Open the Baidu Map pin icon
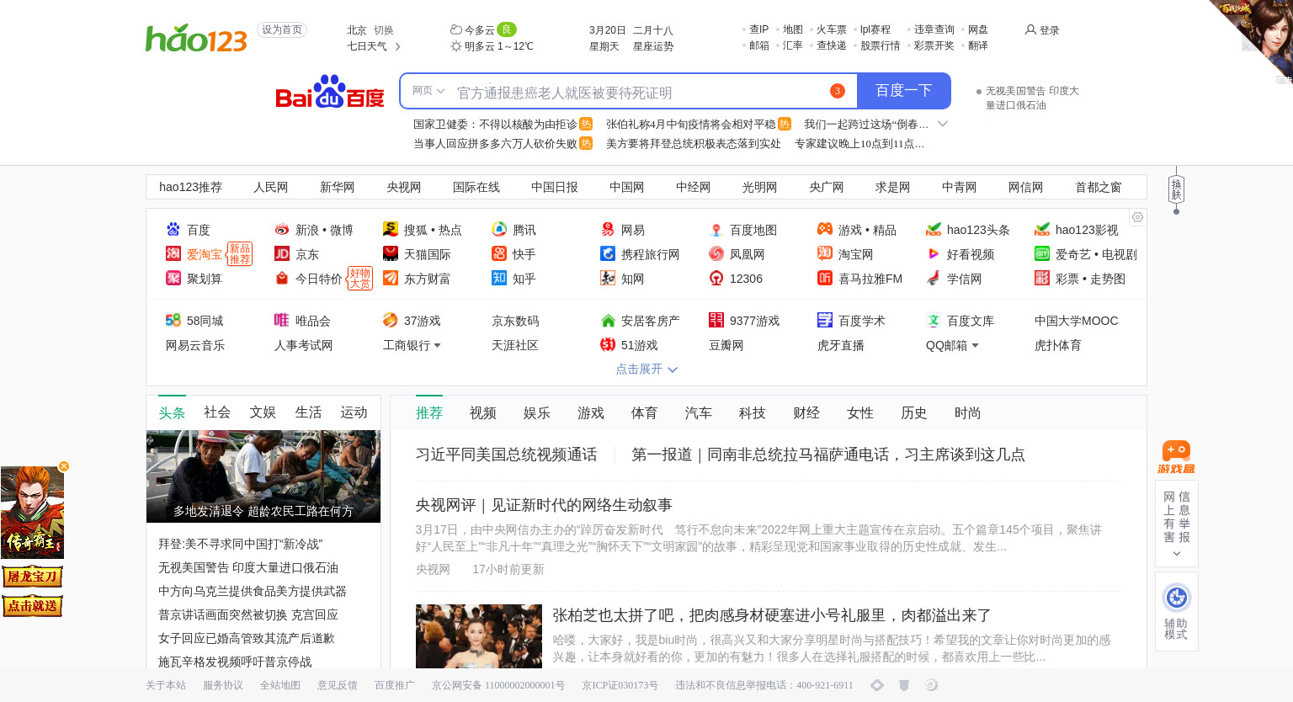Image resolution: width=1293 pixels, height=702 pixels. 716,229
